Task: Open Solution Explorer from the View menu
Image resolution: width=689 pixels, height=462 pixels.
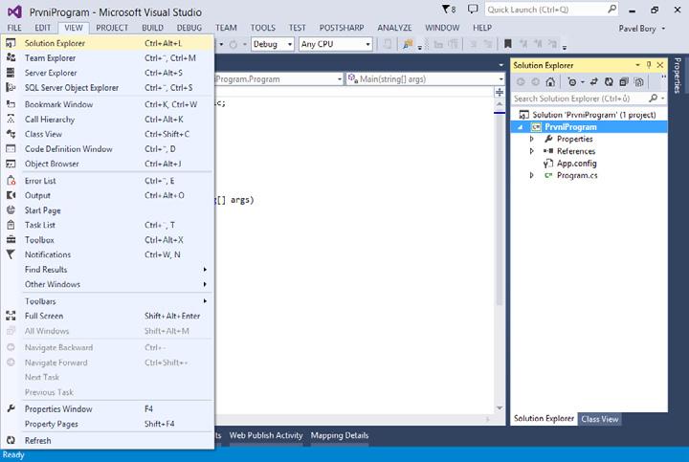Action: [107, 43]
